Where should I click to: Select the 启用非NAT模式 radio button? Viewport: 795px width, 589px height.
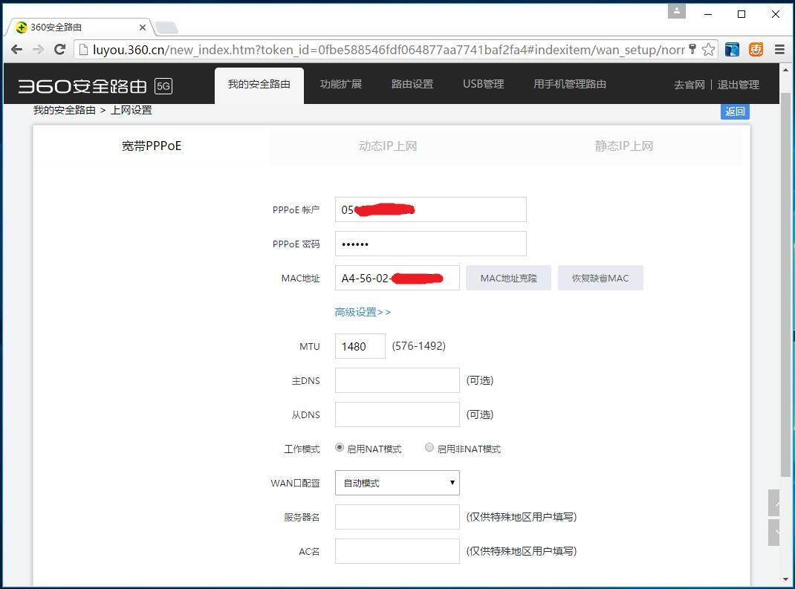[x=429, y=447]
